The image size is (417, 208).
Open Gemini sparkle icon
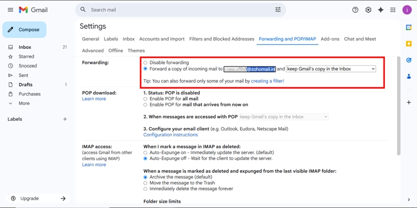tap(381, 10)
